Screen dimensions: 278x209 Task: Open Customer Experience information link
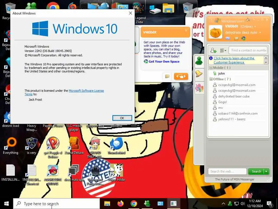234,60
